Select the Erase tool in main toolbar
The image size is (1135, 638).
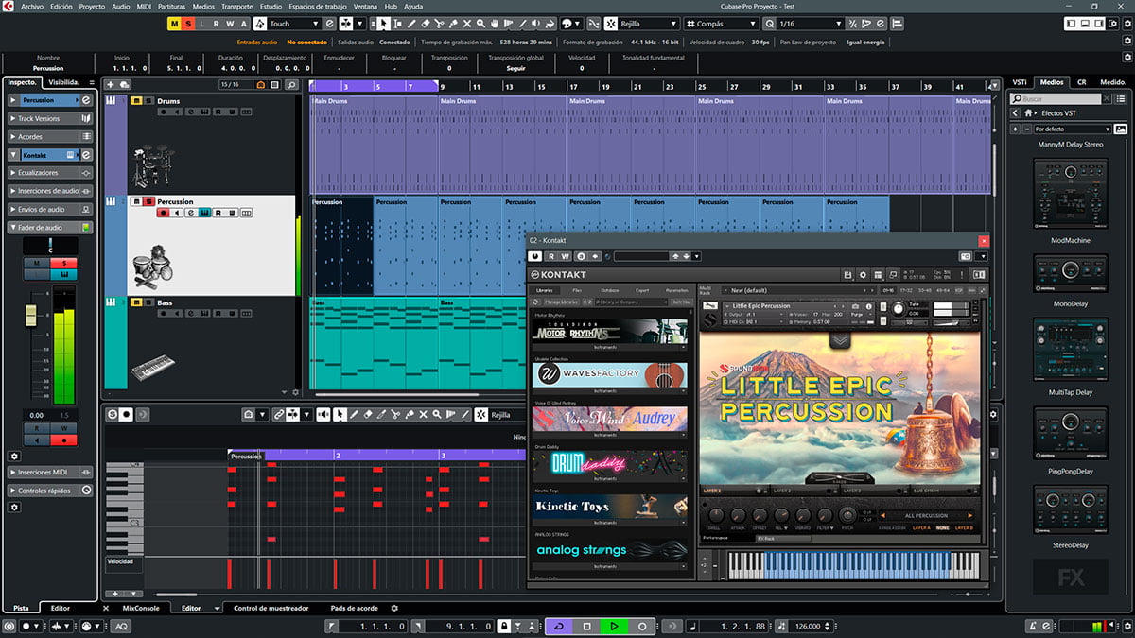pyautogui.click(x=425, y=24)
